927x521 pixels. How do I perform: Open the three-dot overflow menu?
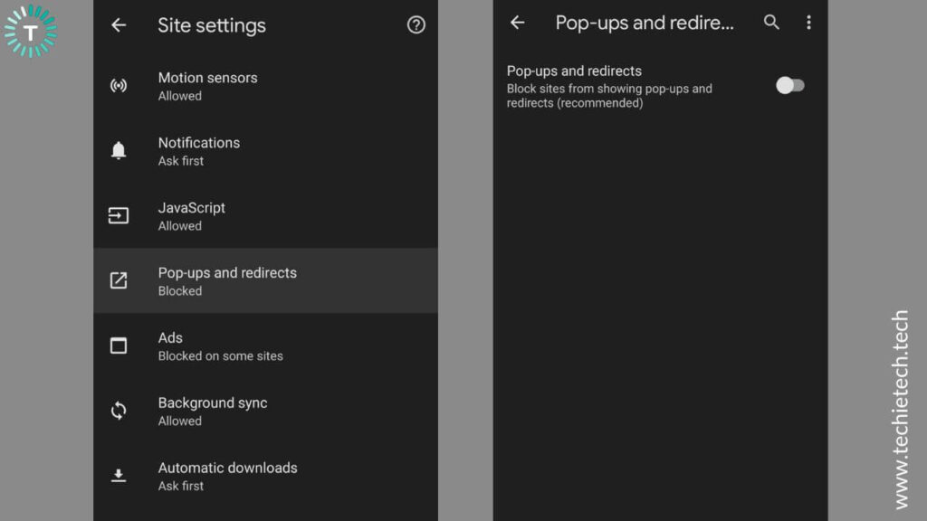(809, 23)
